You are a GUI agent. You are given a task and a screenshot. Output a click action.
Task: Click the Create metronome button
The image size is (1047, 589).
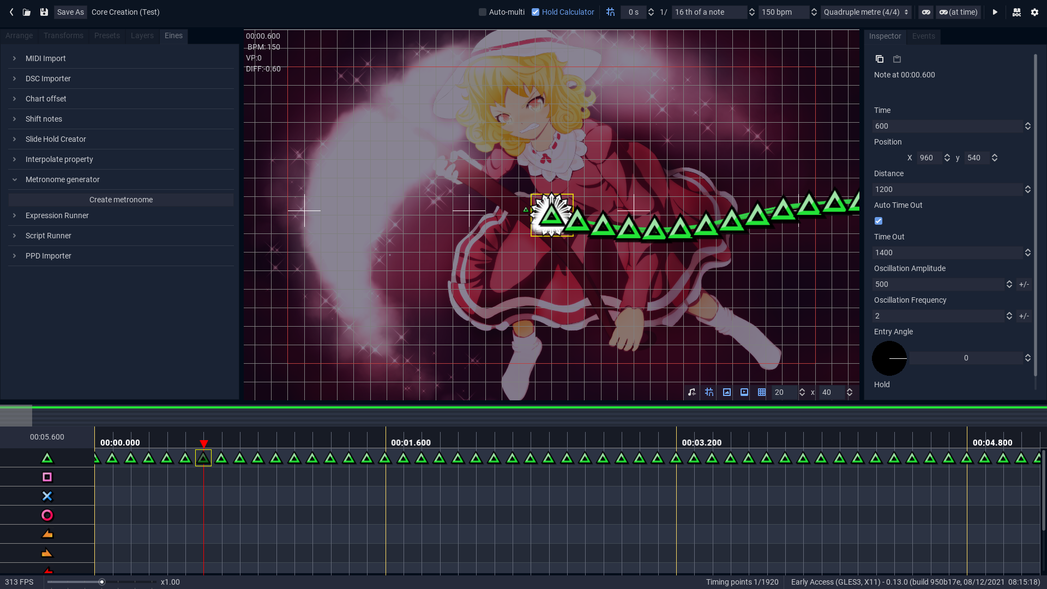[x=121, y=200]
